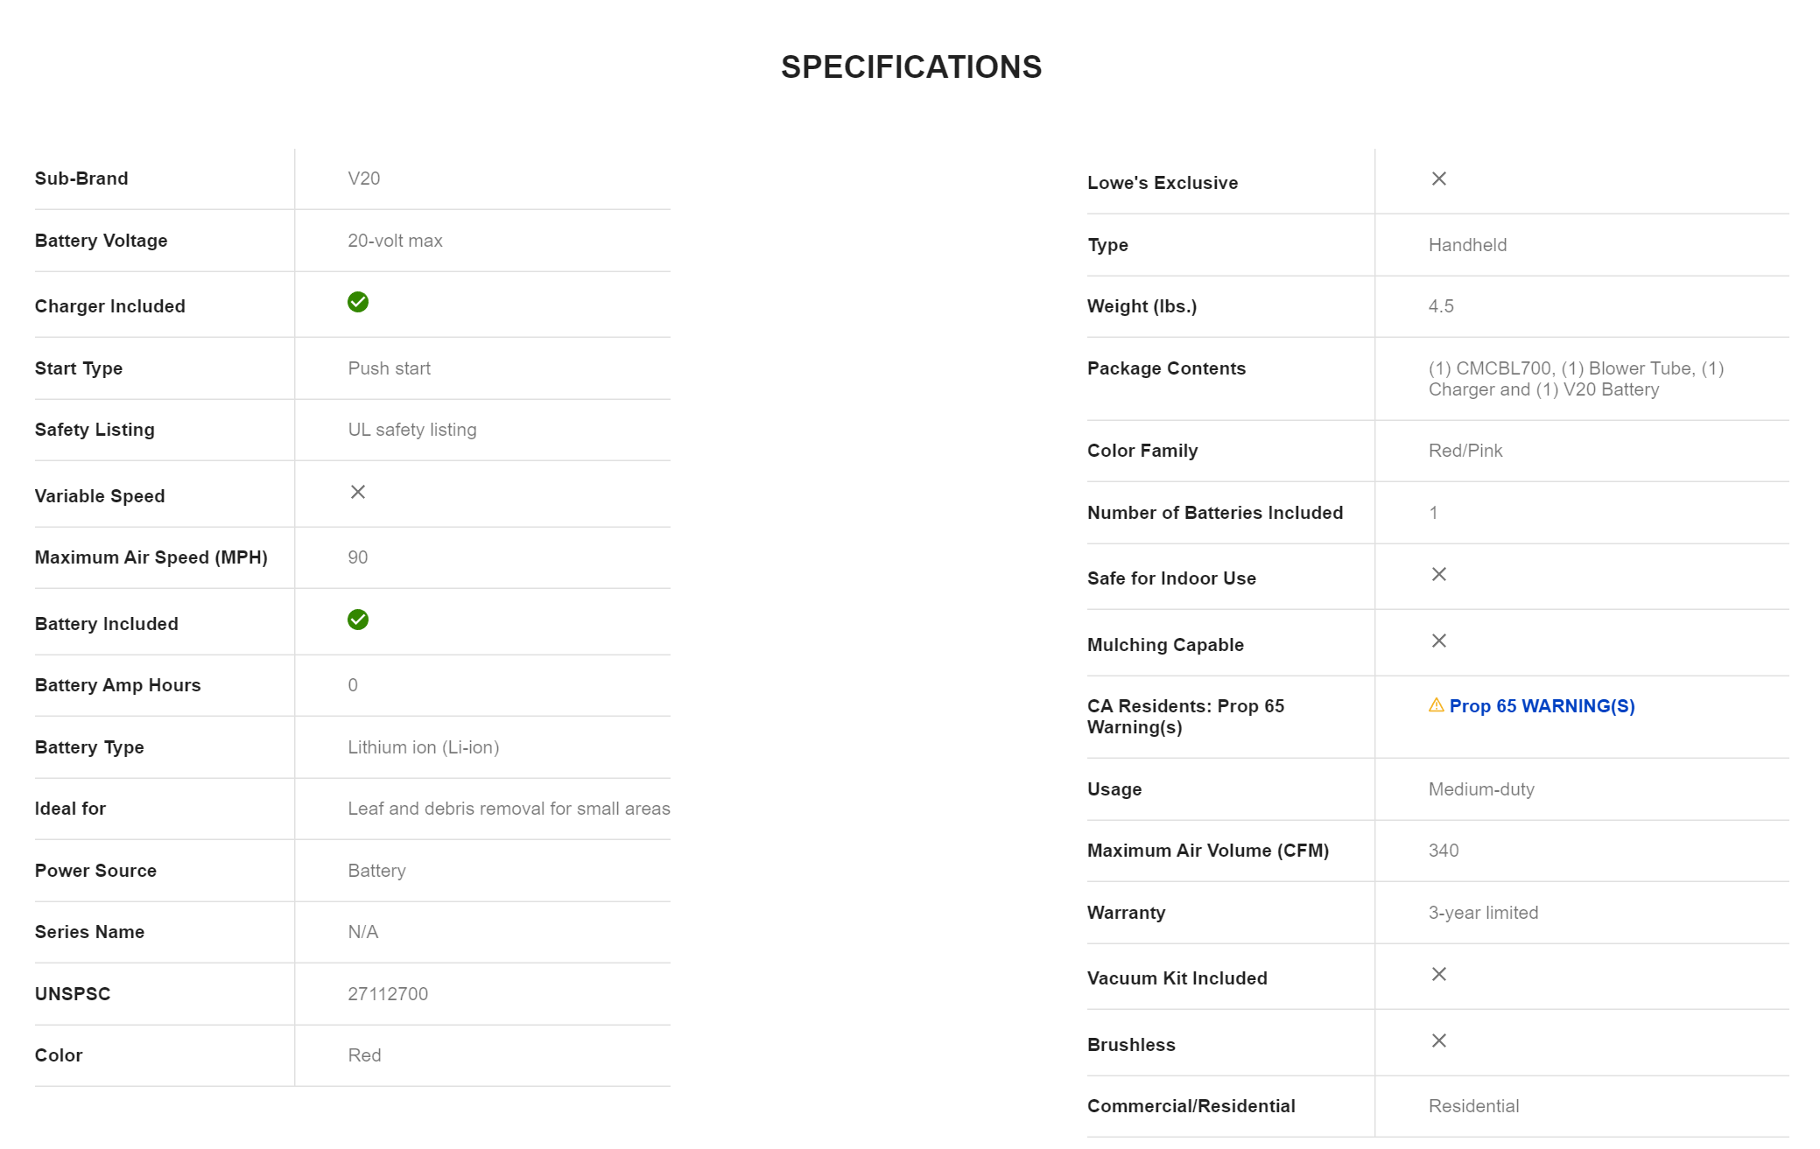This screenshot has width=1820, height=1149.
Task: Click the Warranty 3-year limited value
Action: [1483, 913]
